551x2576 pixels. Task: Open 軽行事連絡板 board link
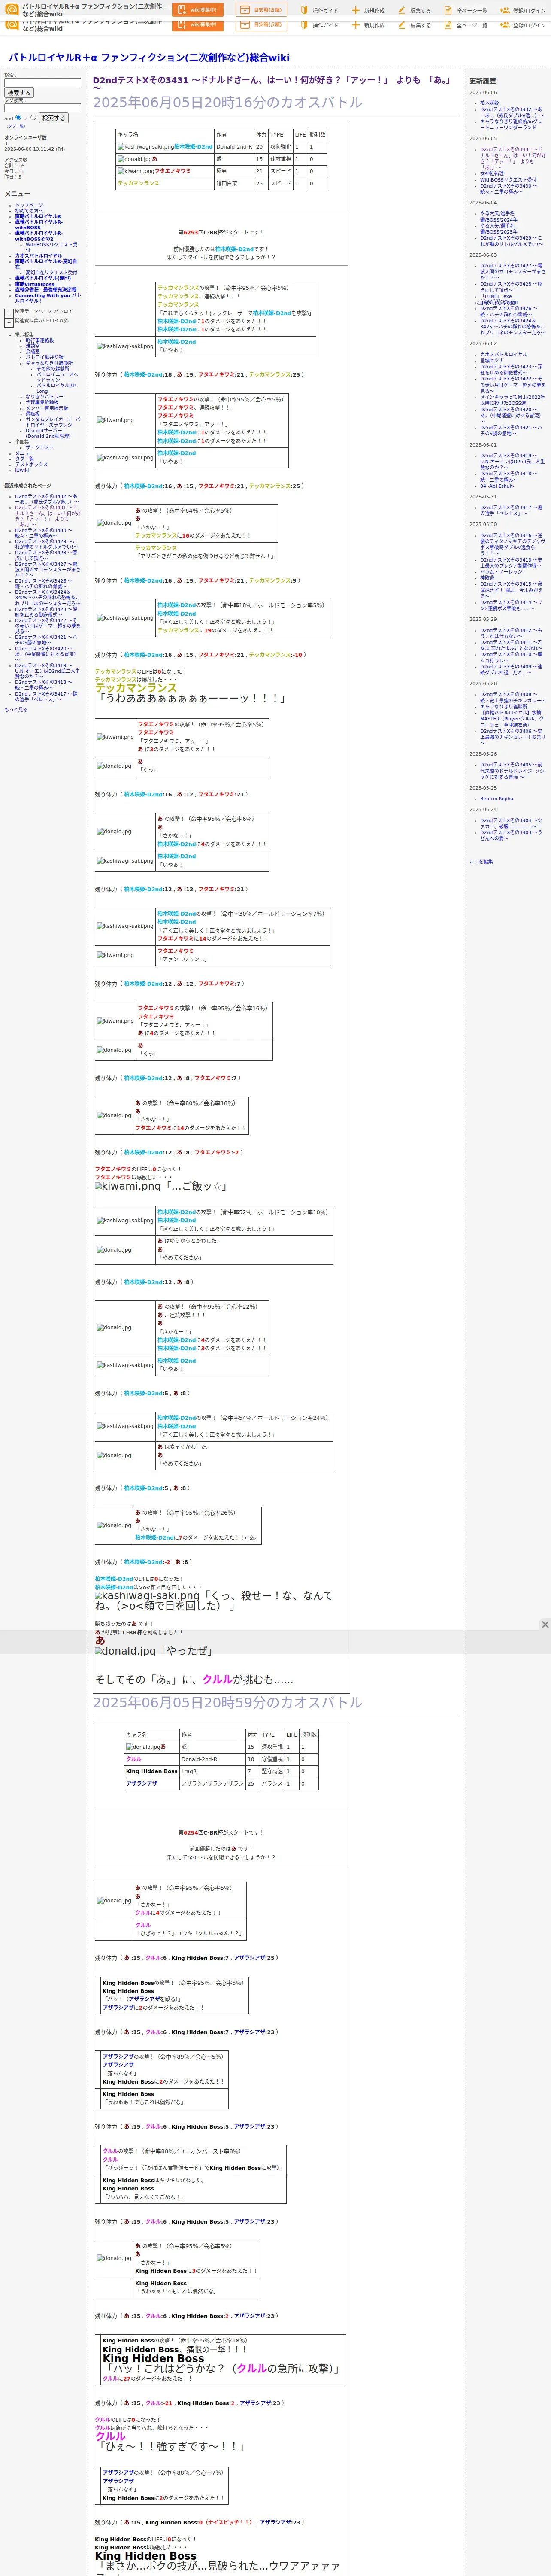40,340
